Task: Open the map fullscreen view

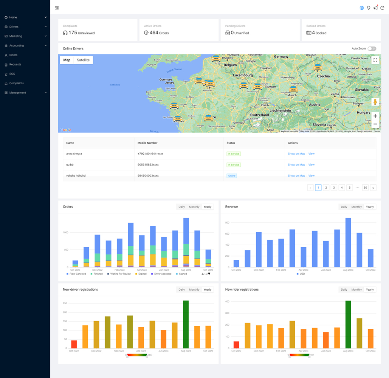Action: 375,60
